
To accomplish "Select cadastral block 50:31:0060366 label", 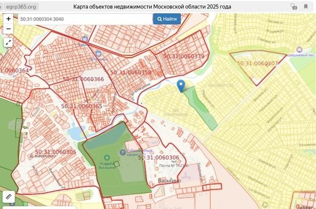I will pyautogui.click(x=83, y=79).
